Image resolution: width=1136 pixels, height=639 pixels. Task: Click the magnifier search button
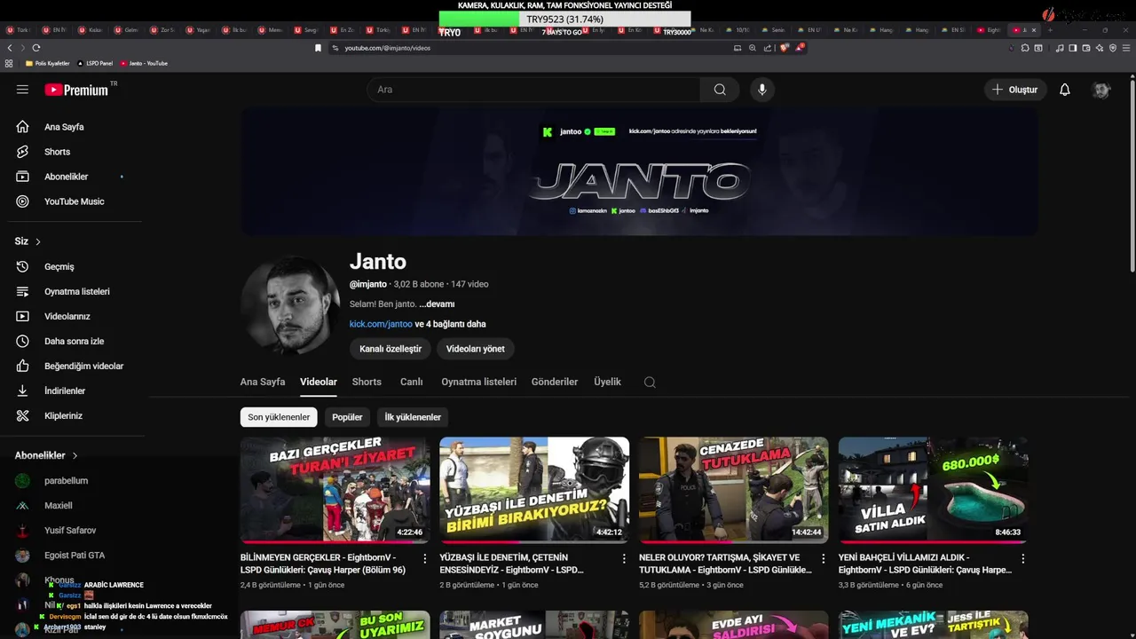click(x=720, y=90)
